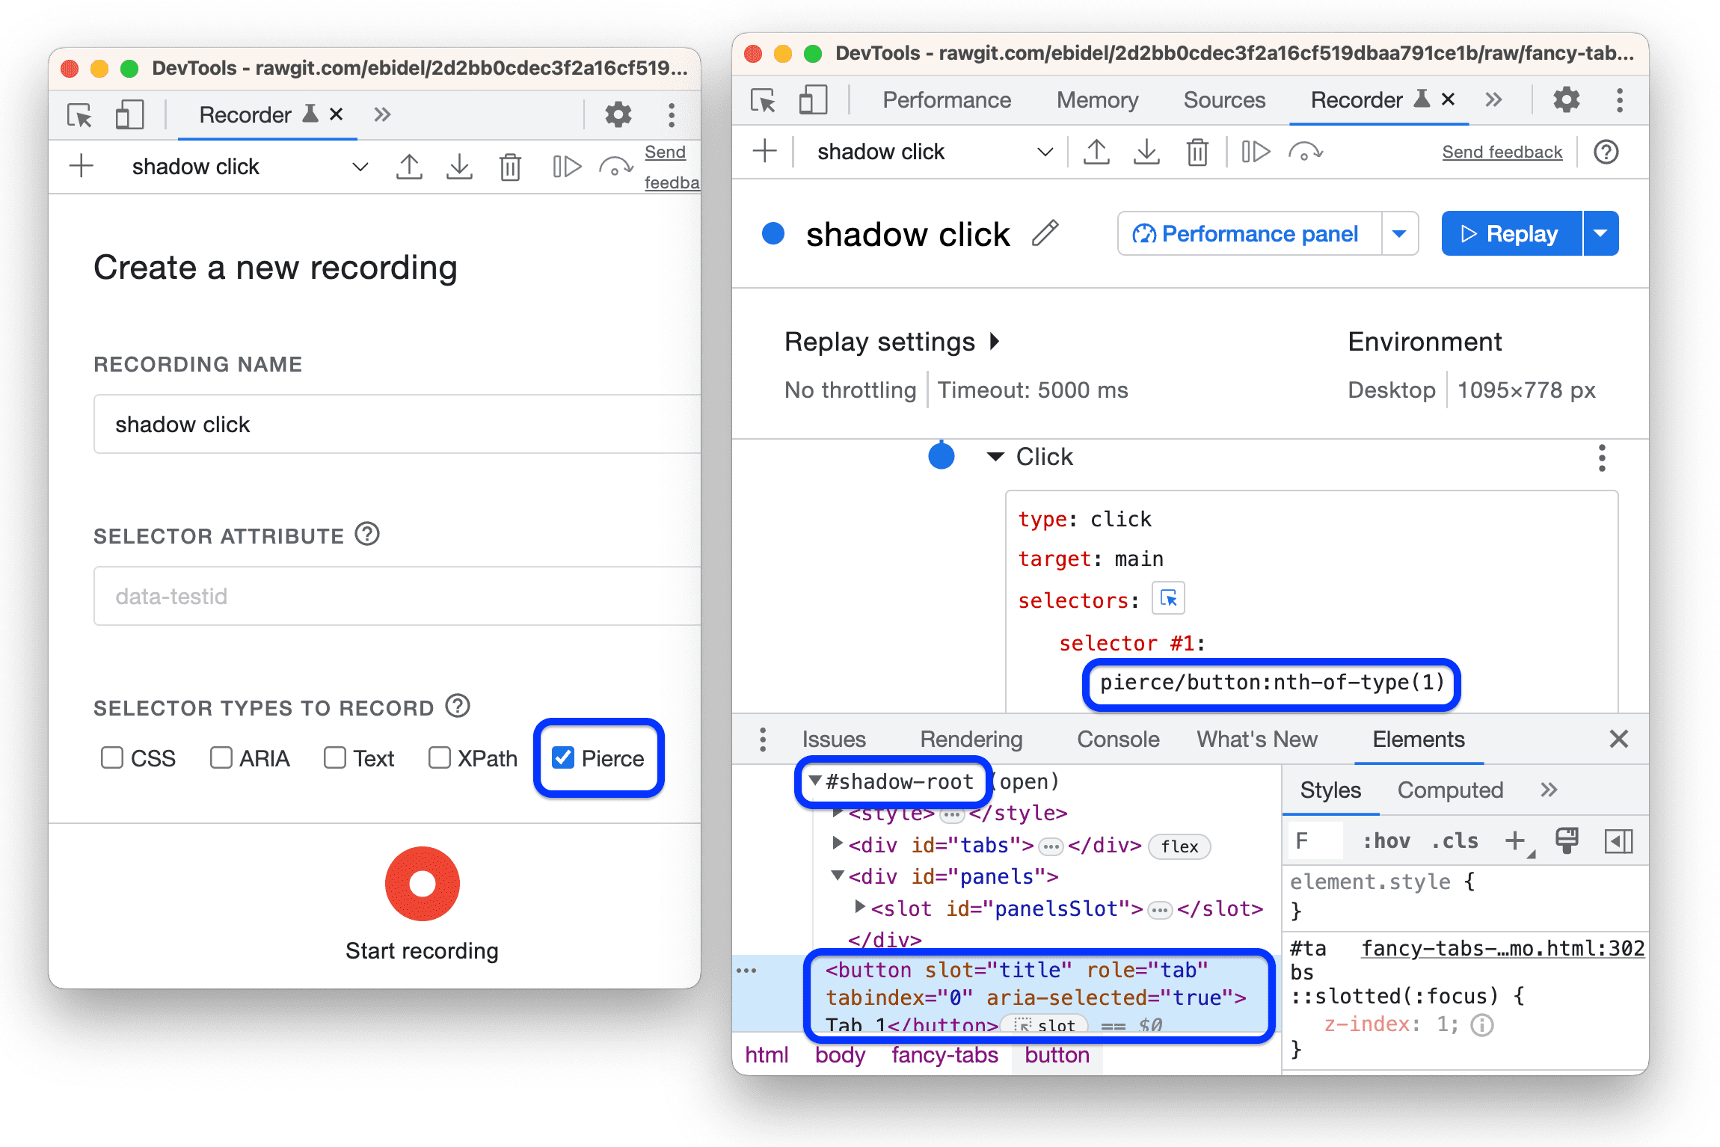Click the slow replay icon
The width and height of the screenshot is (1720, 1147).
[1250, 151]
